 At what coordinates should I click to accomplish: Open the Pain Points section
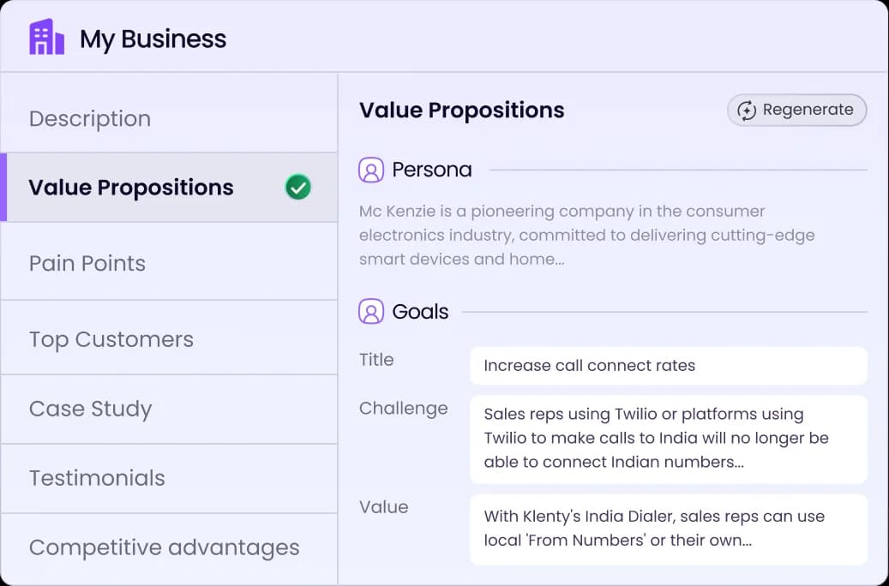click(87, 263)
